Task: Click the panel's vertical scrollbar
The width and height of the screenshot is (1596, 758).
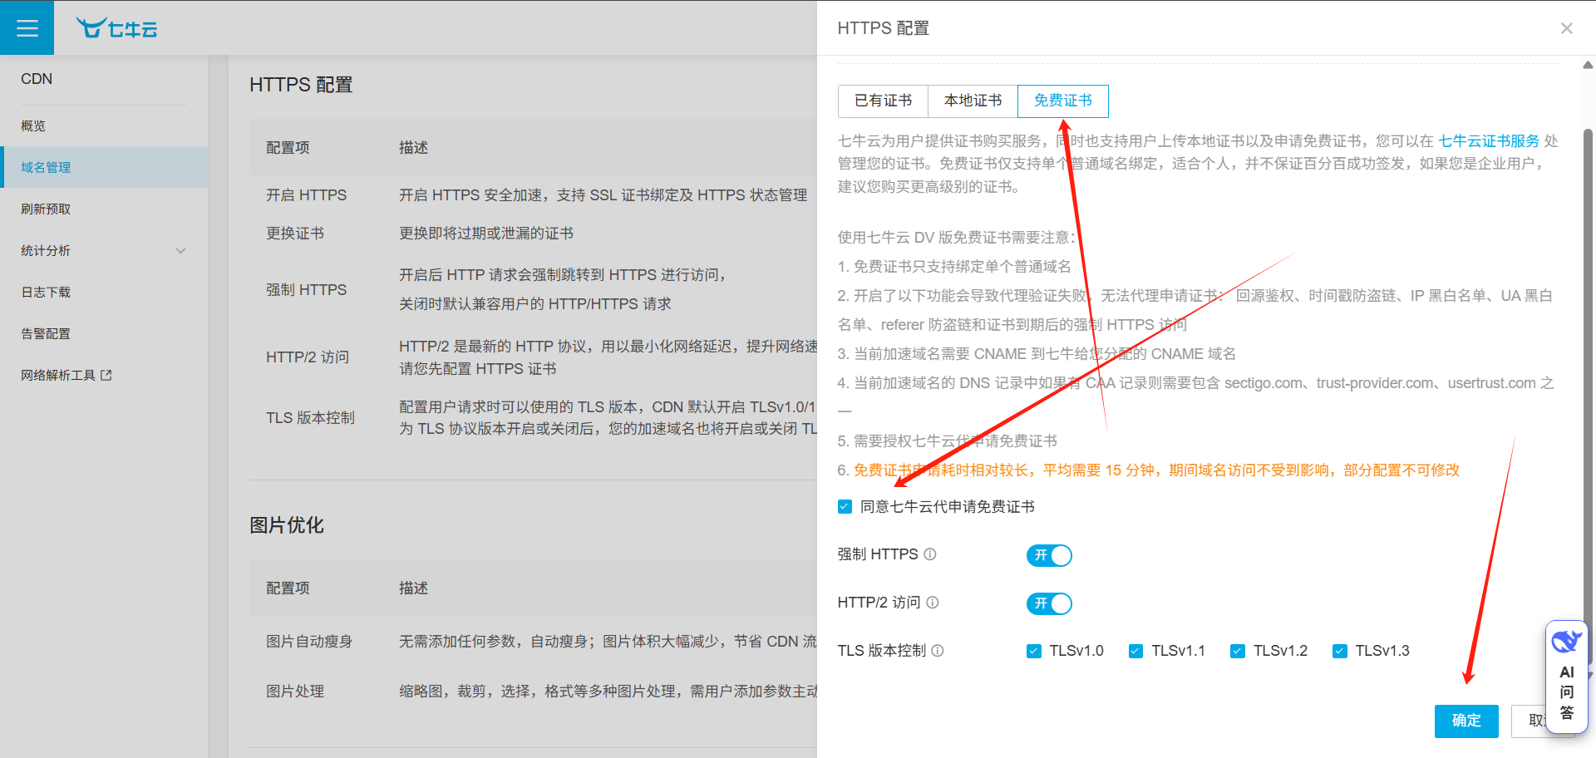Action: 1588,332
